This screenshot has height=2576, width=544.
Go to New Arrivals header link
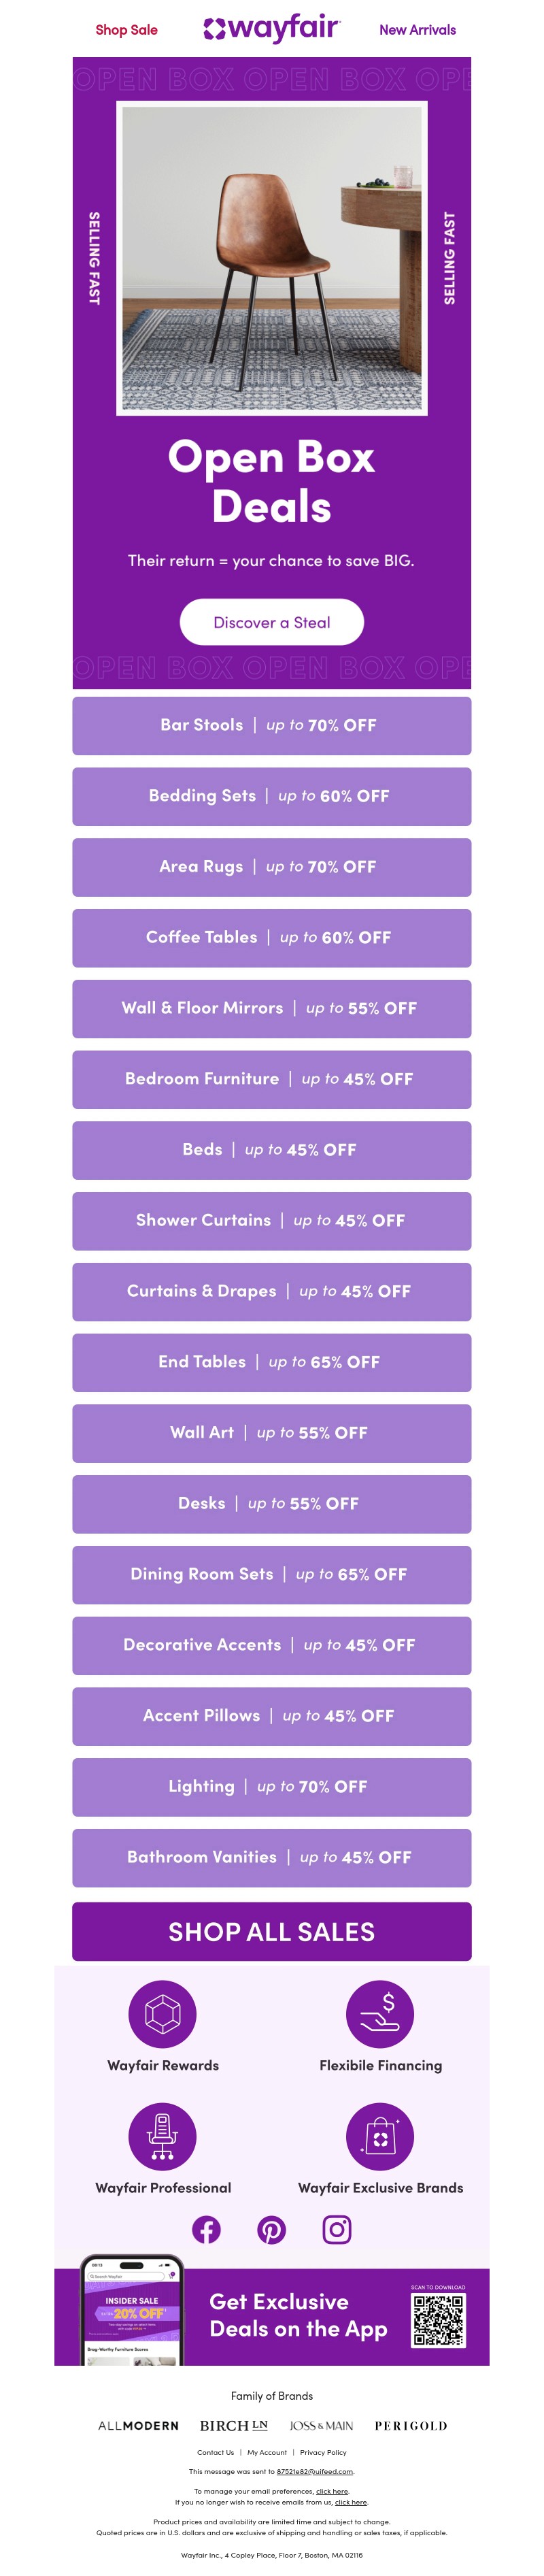417,30
